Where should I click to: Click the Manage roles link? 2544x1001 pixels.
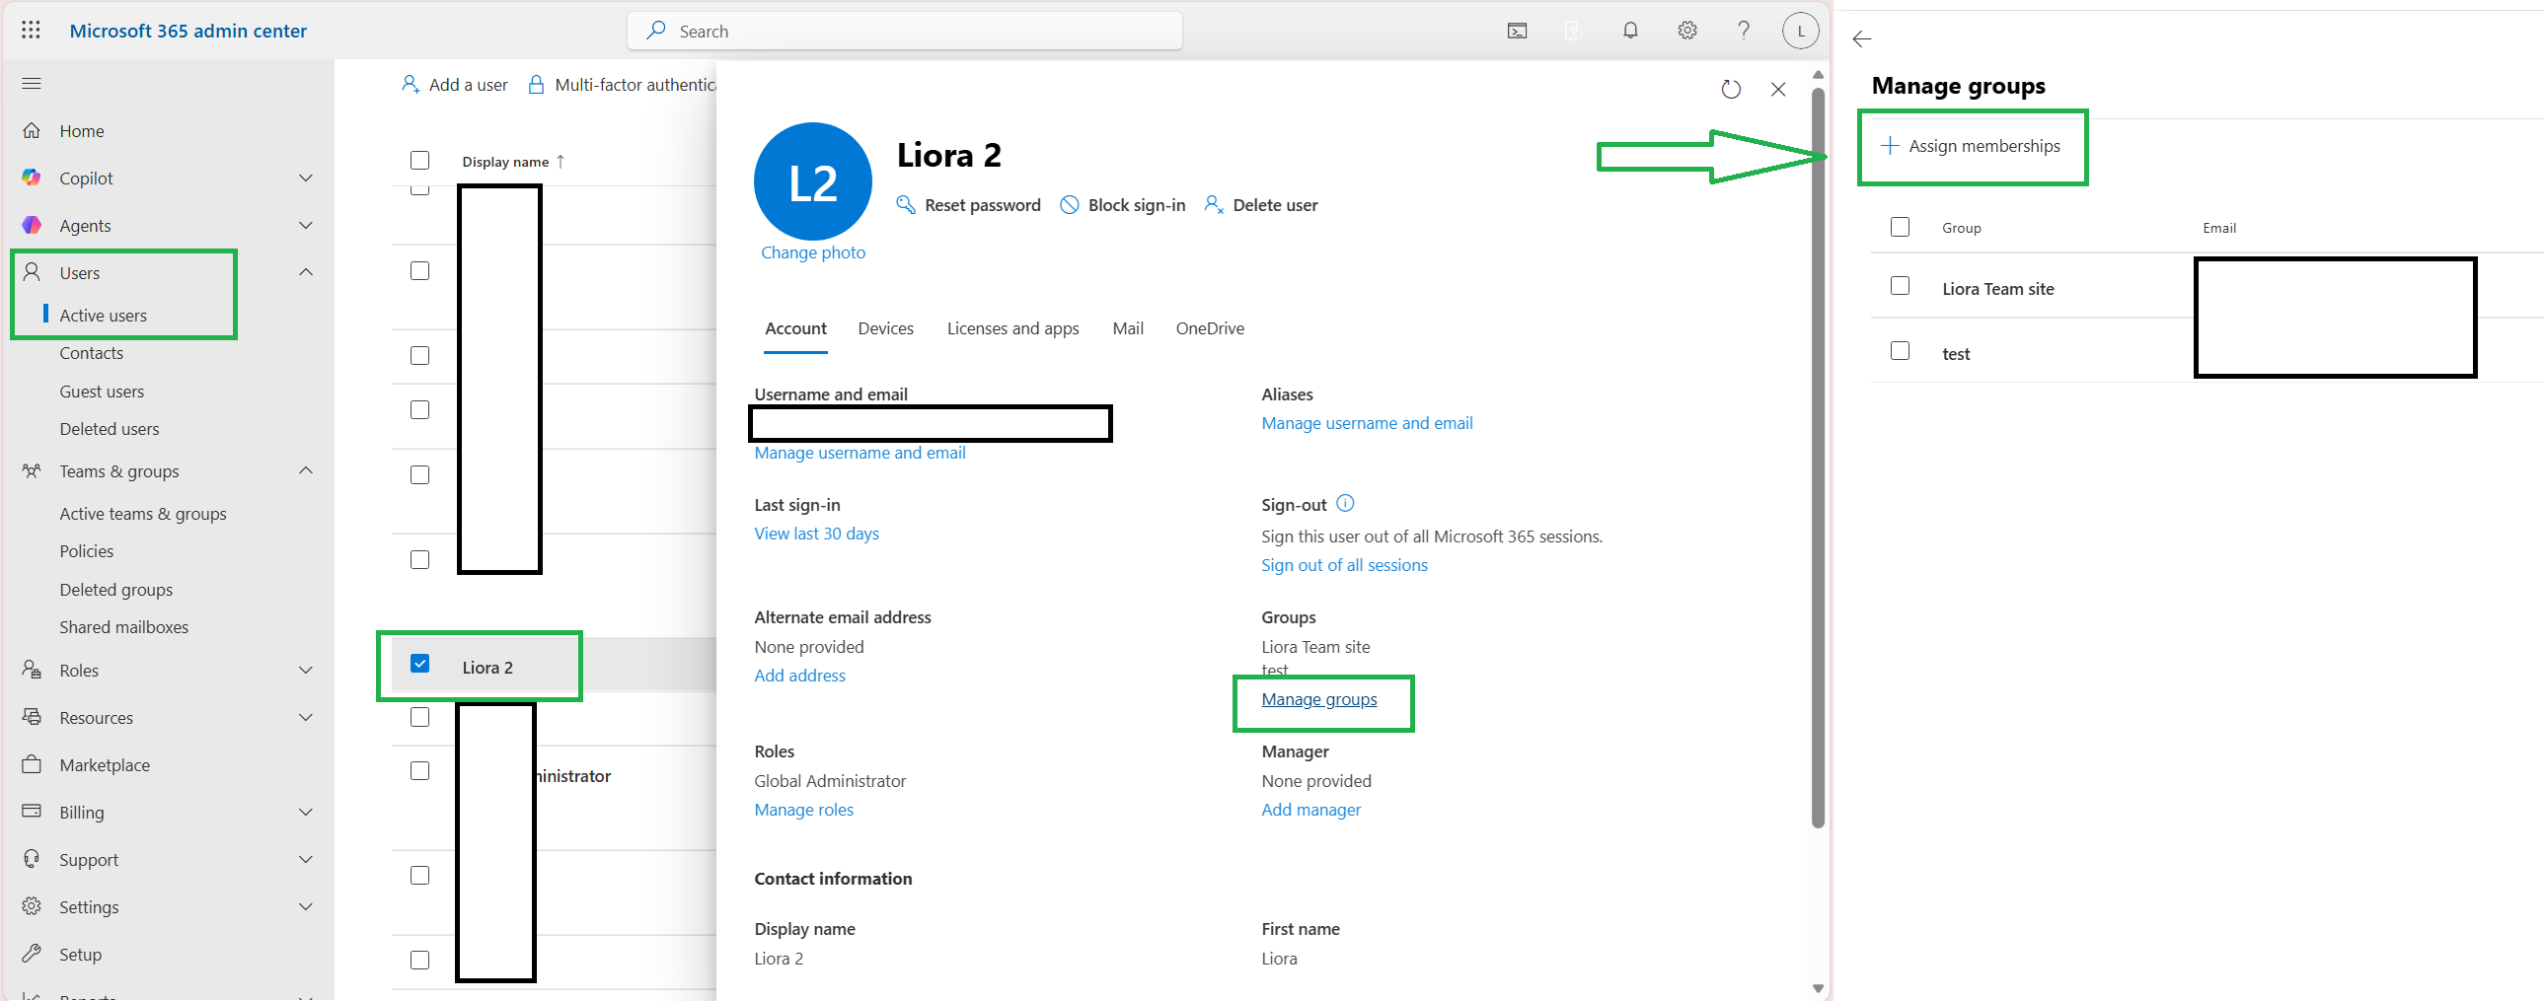pos(804,810)
